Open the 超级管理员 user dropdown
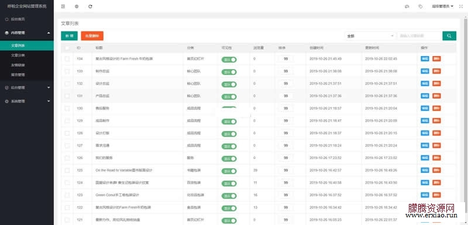The height and width of the screenshot is (225, 468). pyautogui.click(x=443, y=6)
